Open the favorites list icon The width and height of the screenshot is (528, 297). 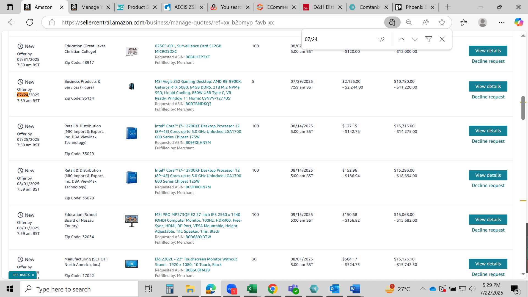[x=464, y=22]
